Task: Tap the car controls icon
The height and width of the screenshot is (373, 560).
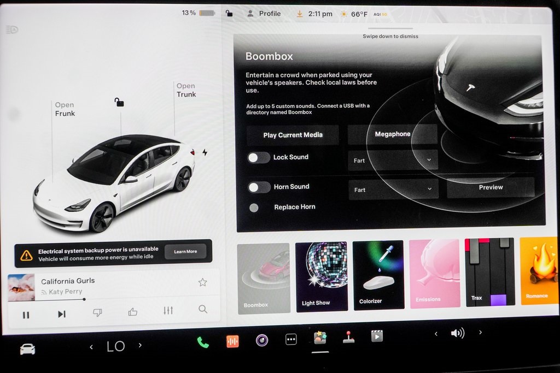Action: [27, 348]
